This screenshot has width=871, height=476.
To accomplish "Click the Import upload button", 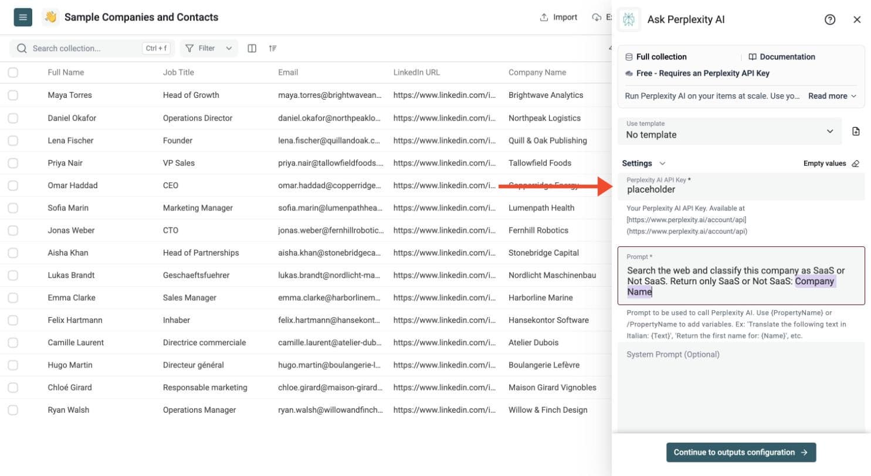I will [x=558, y=17].
